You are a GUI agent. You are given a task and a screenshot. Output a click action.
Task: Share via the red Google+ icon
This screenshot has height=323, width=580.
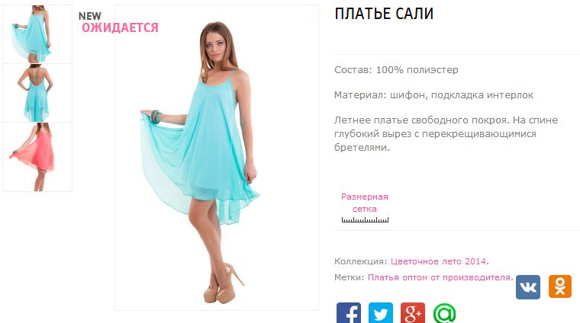[x=413, y=313]
